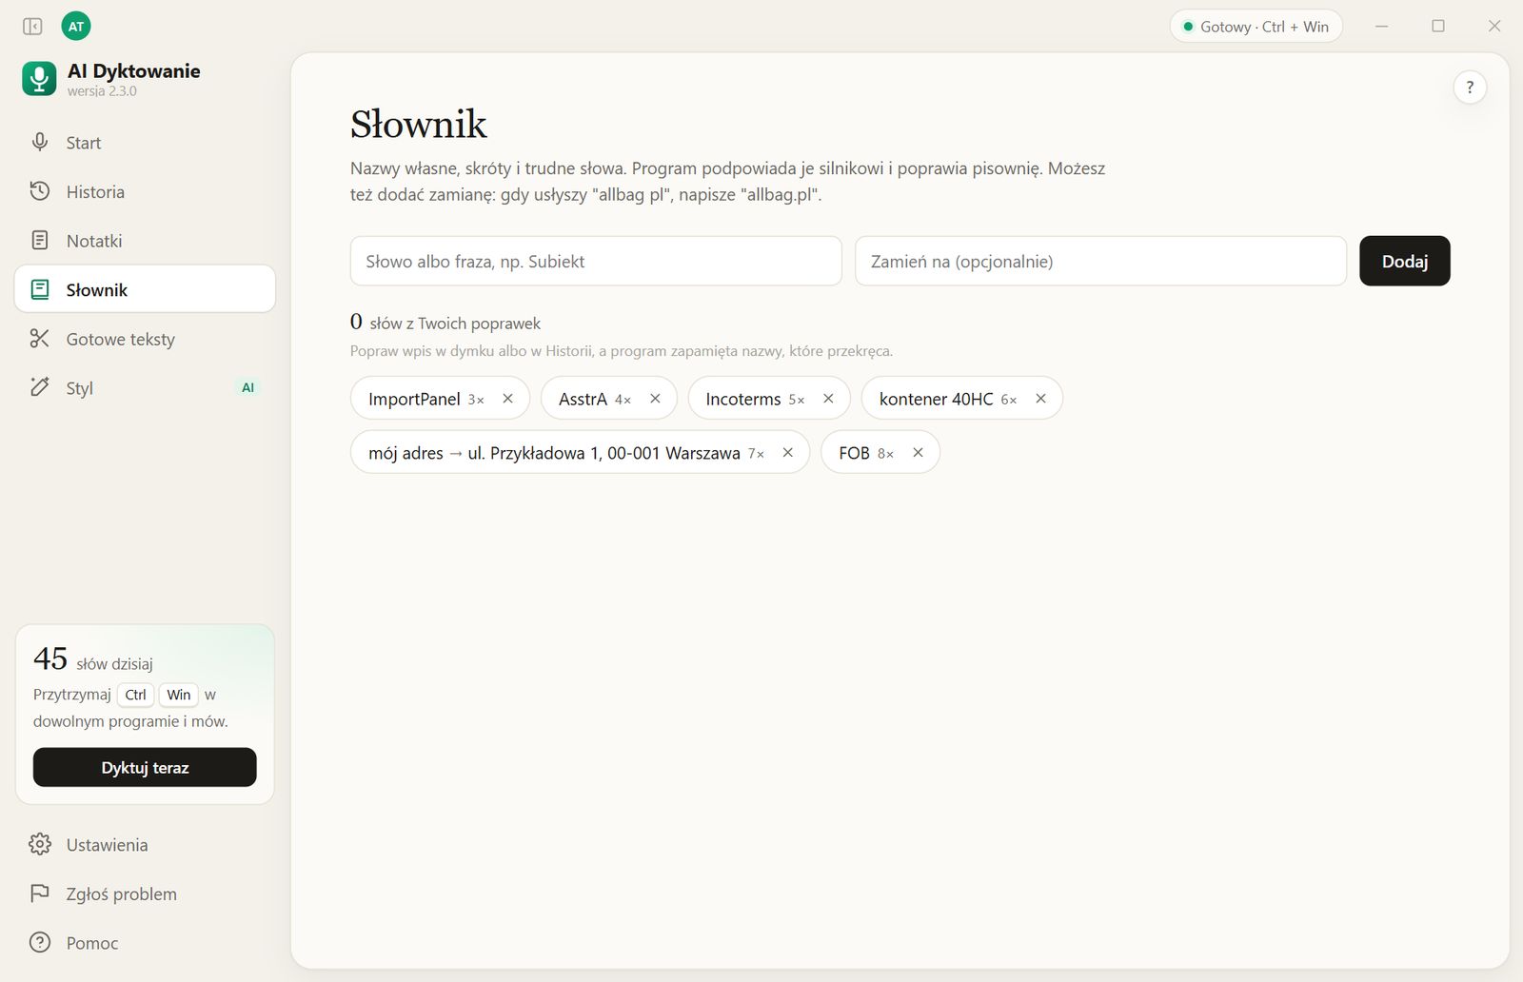Click the Pomoc question mark icon
The image size is (1523, 982).
(39, 943)
